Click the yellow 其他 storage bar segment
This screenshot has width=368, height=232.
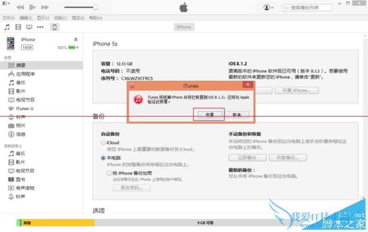(58, 223)
